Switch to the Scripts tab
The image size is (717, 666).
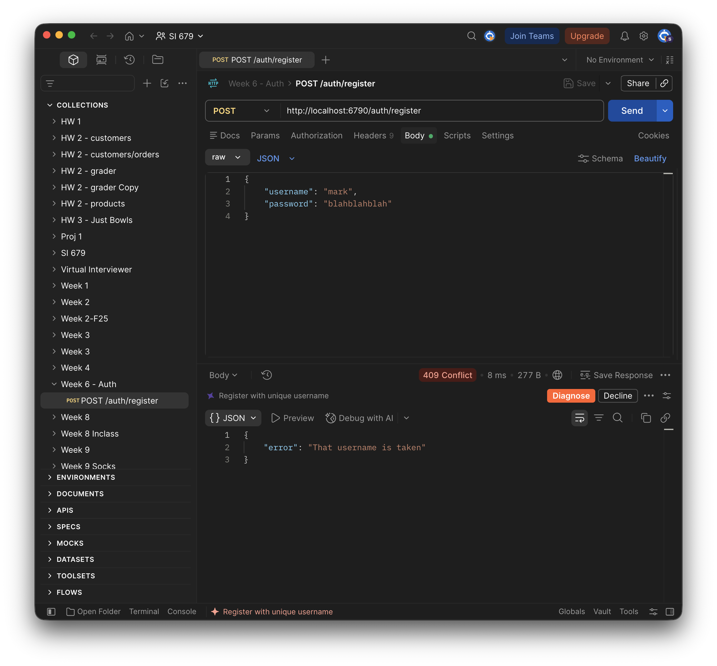pos(457,136)
